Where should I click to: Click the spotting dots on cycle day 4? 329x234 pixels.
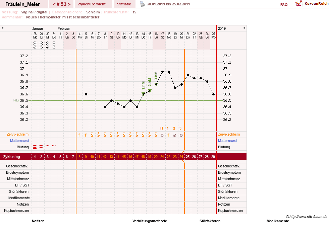click(x=54, y=146)
